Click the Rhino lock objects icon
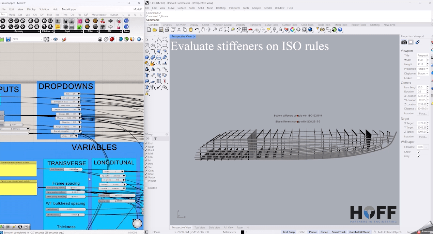 point(280,30)
